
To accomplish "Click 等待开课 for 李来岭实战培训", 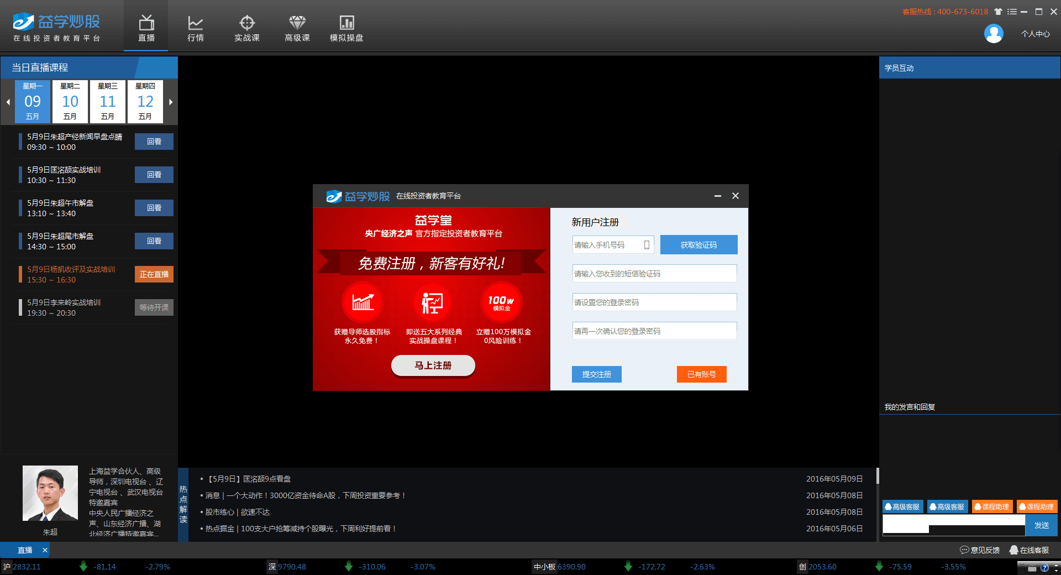I will tap(154, 307).
